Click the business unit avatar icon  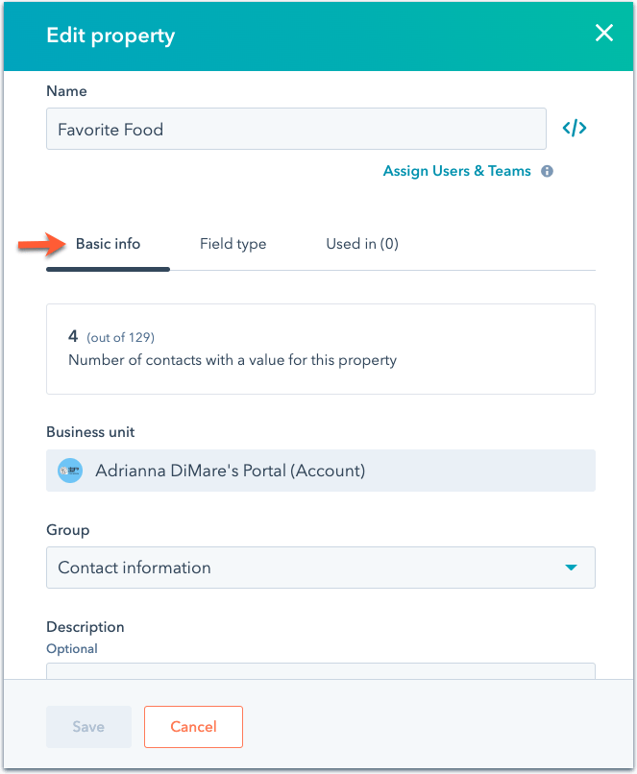point(69,471)
